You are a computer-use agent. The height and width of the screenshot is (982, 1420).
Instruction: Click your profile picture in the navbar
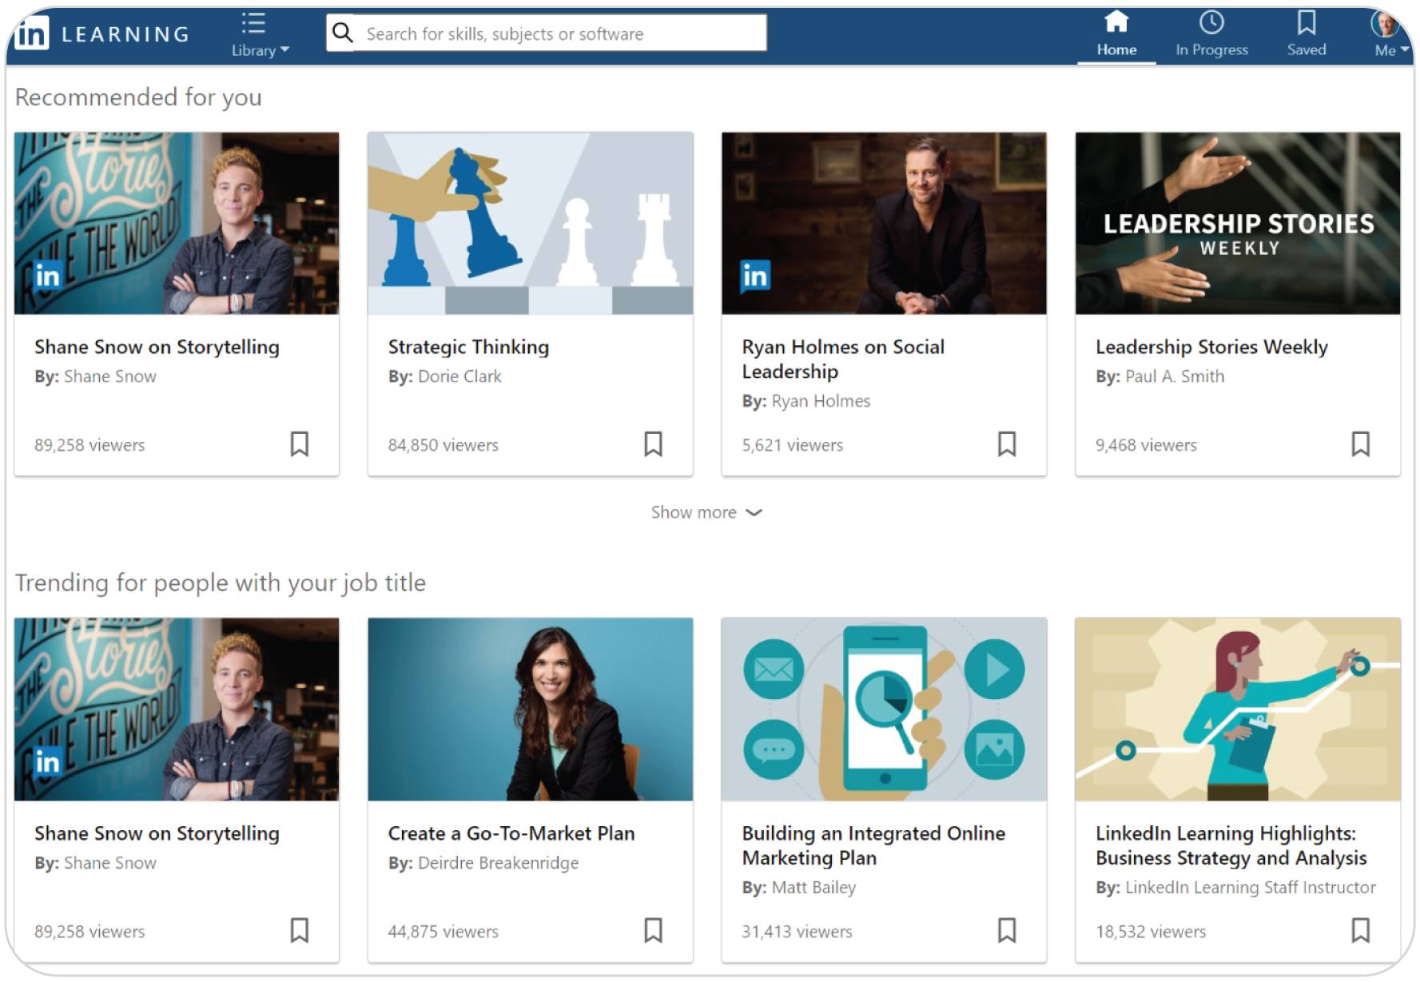[x=1386, y=22]
